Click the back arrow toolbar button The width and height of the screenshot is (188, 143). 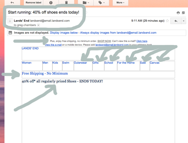(12, 3)
